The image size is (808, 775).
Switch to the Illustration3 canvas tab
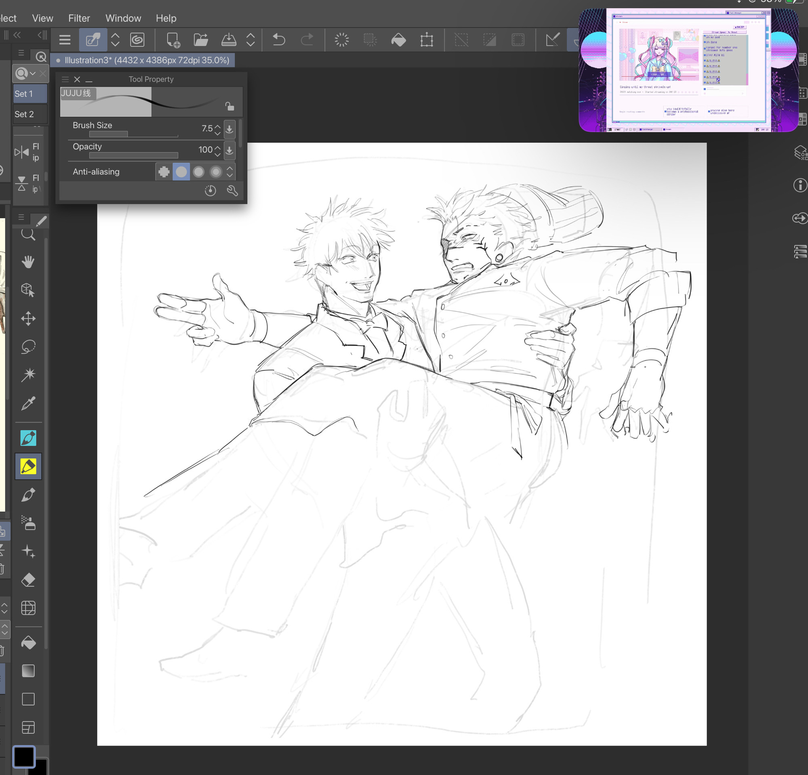143,60
